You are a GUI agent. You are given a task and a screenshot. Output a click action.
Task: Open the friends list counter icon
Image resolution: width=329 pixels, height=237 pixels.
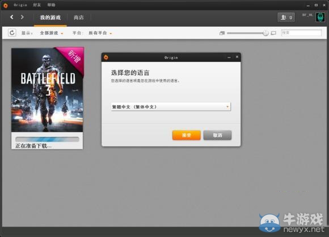286,17
